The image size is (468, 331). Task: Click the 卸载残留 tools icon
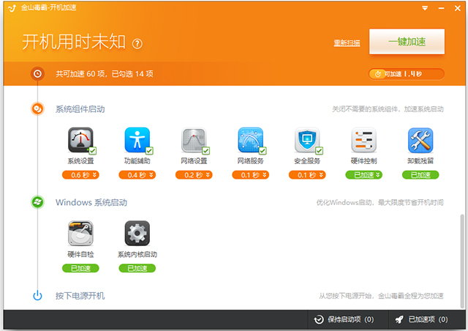click(420, 140)
